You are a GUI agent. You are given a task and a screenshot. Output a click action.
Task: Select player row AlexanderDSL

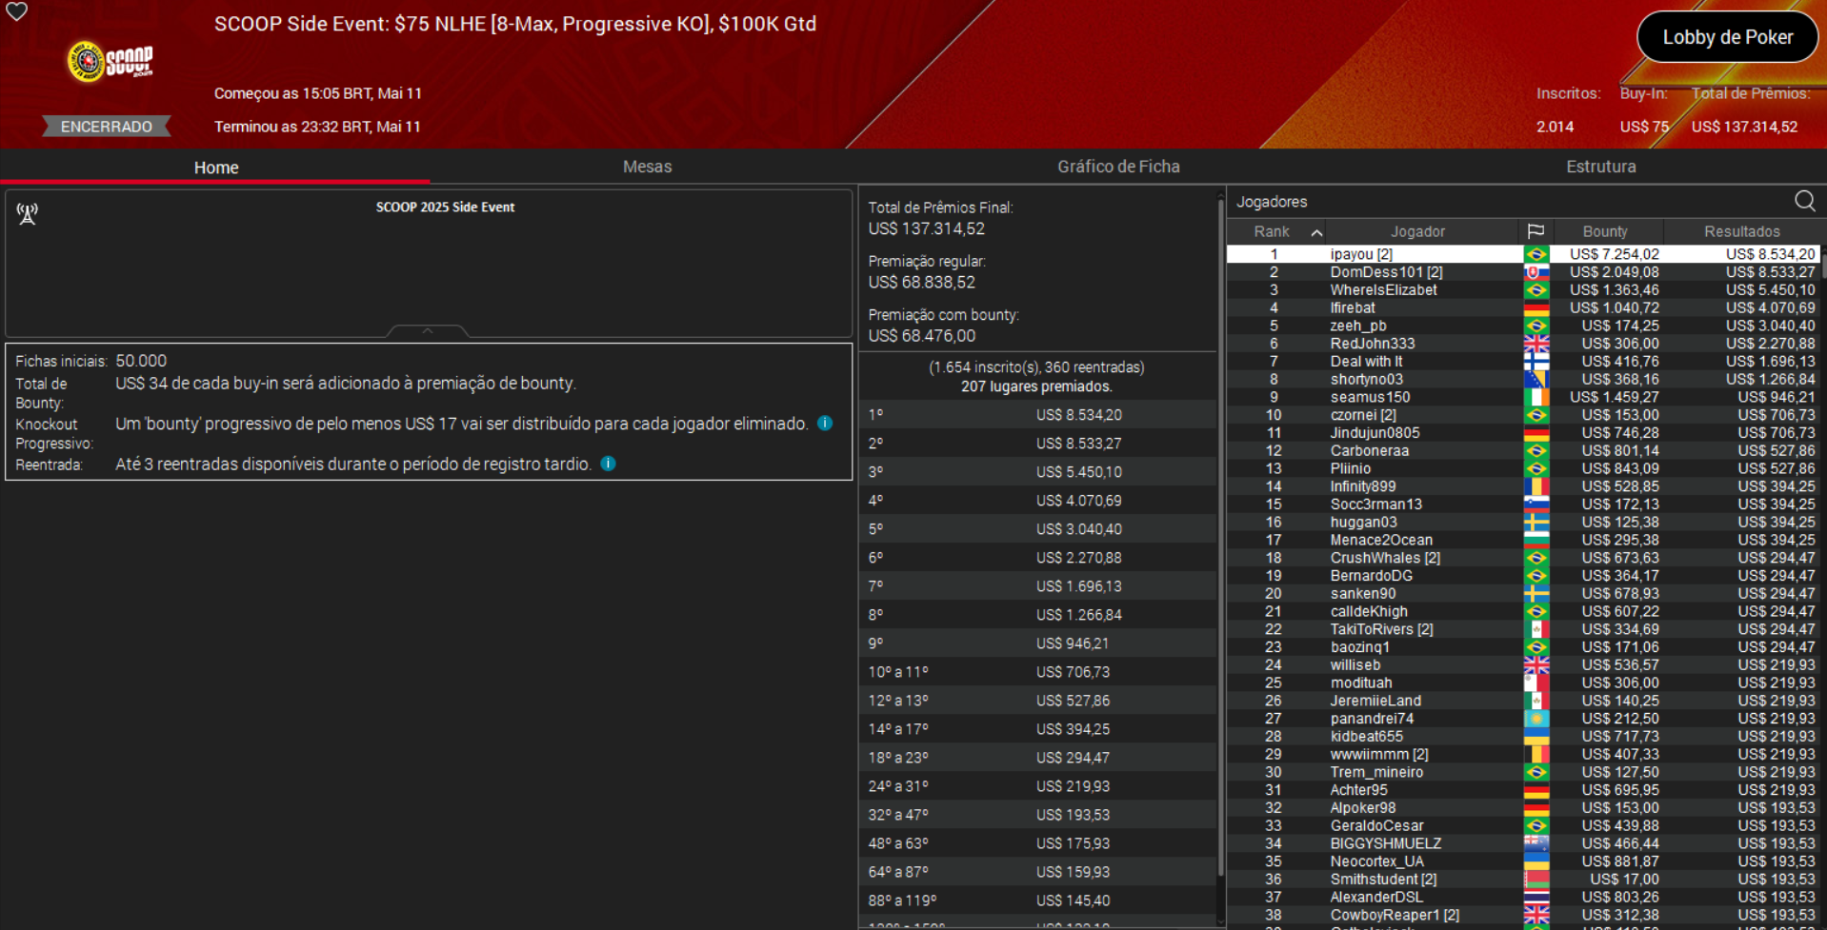1523,897
